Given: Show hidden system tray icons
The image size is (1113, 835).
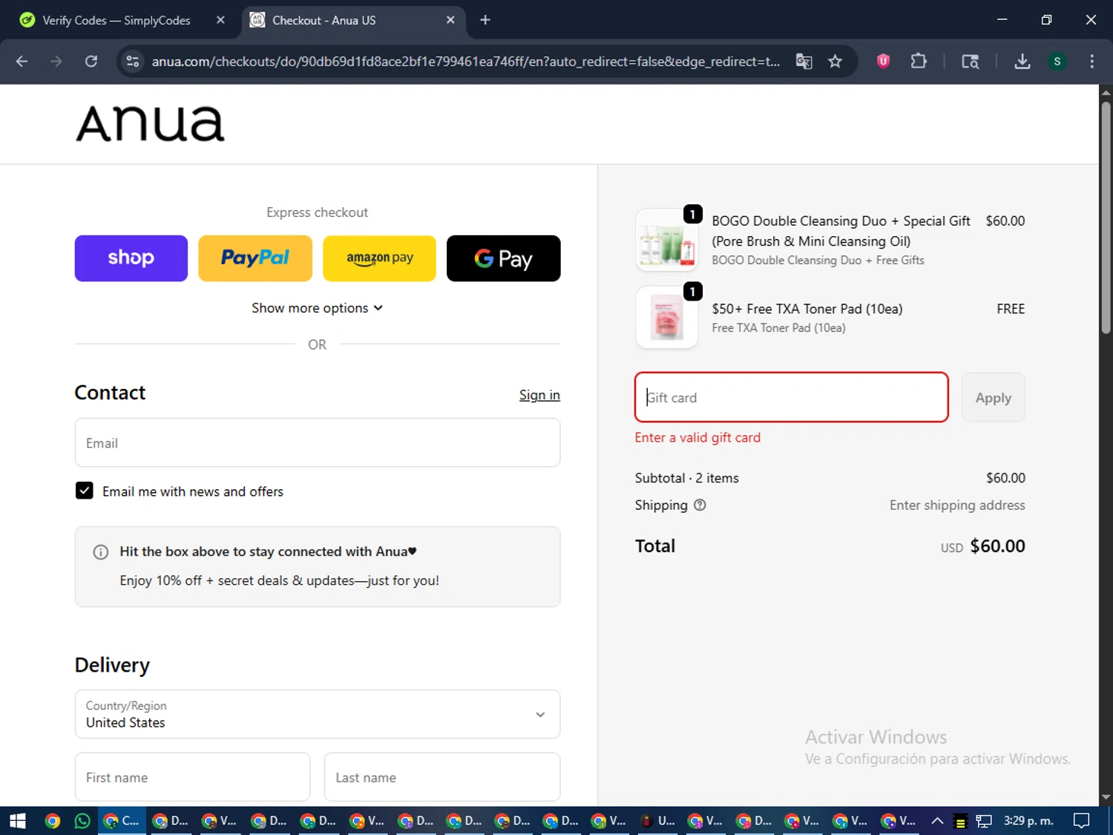Looking at the screenshot, I should pyautogui.click(x=937, y=821).
